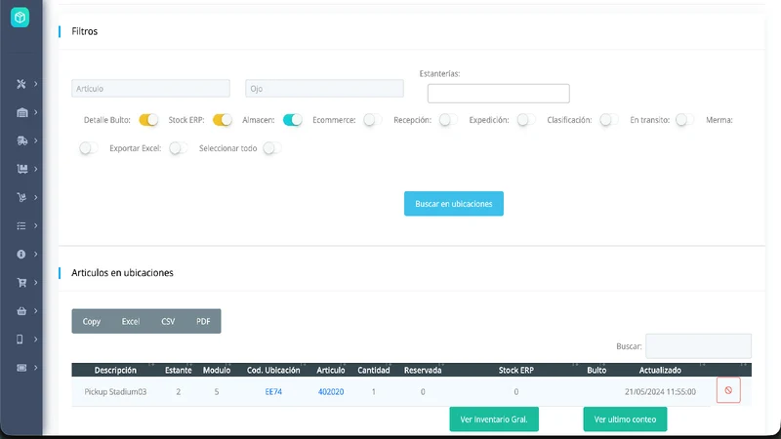Open location code link EE74
Viewport: 781px width, 439px height.
tap(273, 392)
